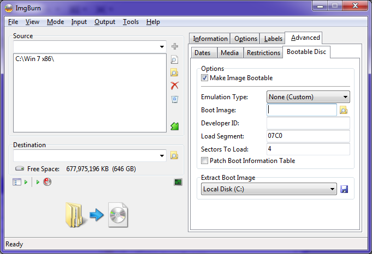This screenshot has height=254, width=372.
Task: Uncheck Make Image Bootable
Action: tap(204, 78)
